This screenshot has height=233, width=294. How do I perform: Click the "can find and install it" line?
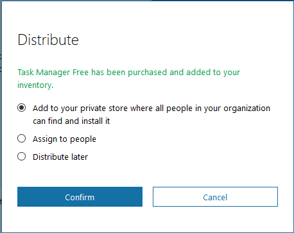click(x=71, y=121)
